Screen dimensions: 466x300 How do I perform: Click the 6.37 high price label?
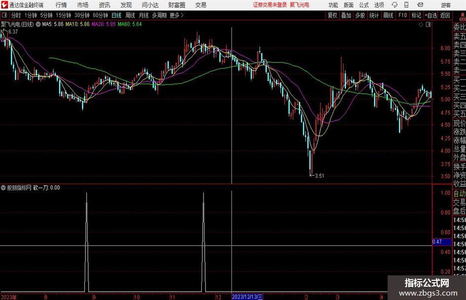click(x=13, y=32)
